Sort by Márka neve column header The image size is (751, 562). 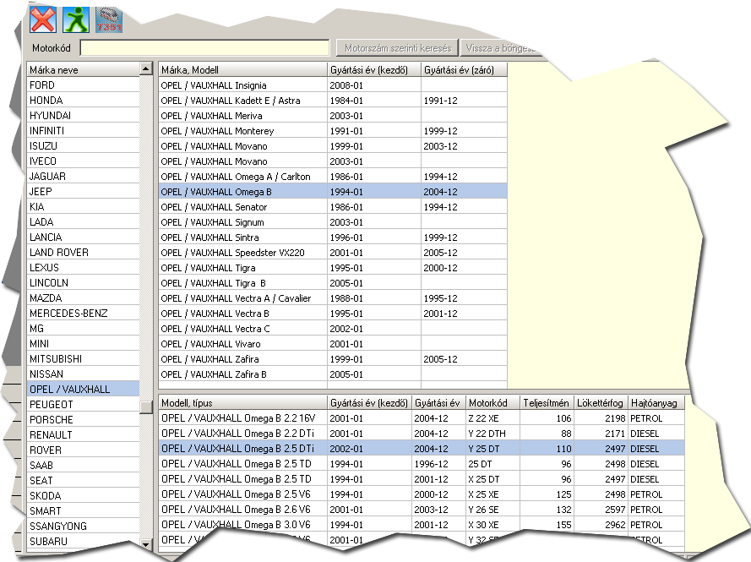[83, 70]
